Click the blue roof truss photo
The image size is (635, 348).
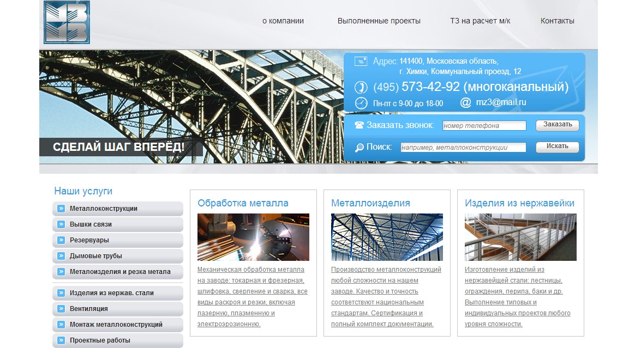[x=387, y=237]
